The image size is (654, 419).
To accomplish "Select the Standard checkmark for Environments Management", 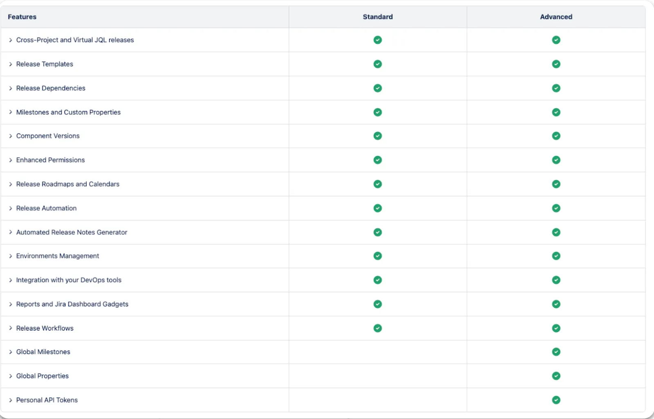I will tap(377, 256).
